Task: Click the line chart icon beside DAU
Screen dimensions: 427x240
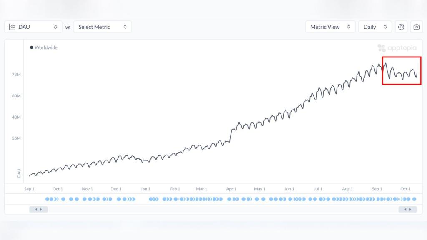Action: [13, 27]
